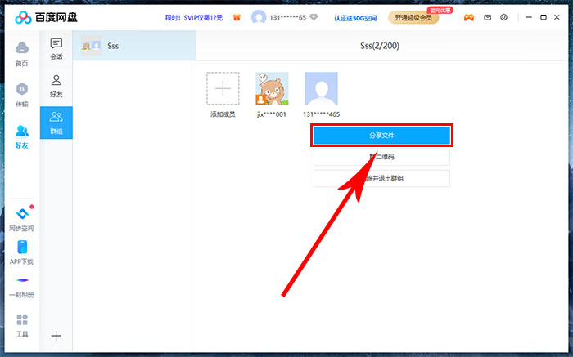Screen dimensions: 573x357
Task: Open the mail messages icon
Action: point(488,17)
